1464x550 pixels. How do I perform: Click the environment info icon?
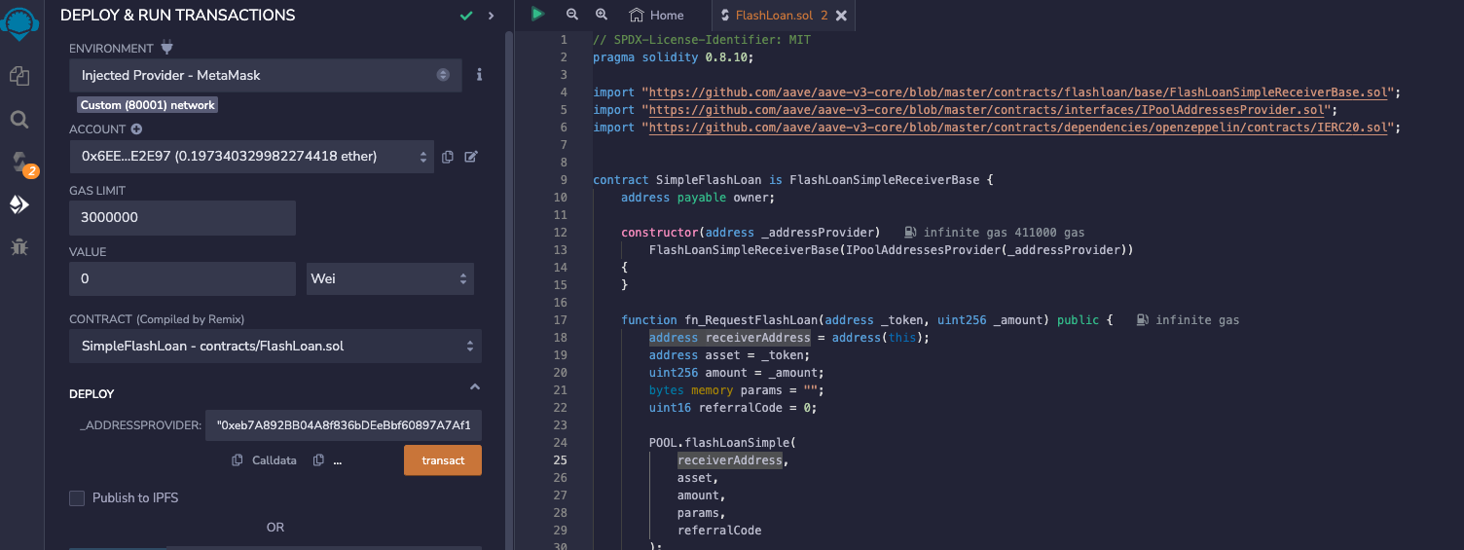point(479,75)
